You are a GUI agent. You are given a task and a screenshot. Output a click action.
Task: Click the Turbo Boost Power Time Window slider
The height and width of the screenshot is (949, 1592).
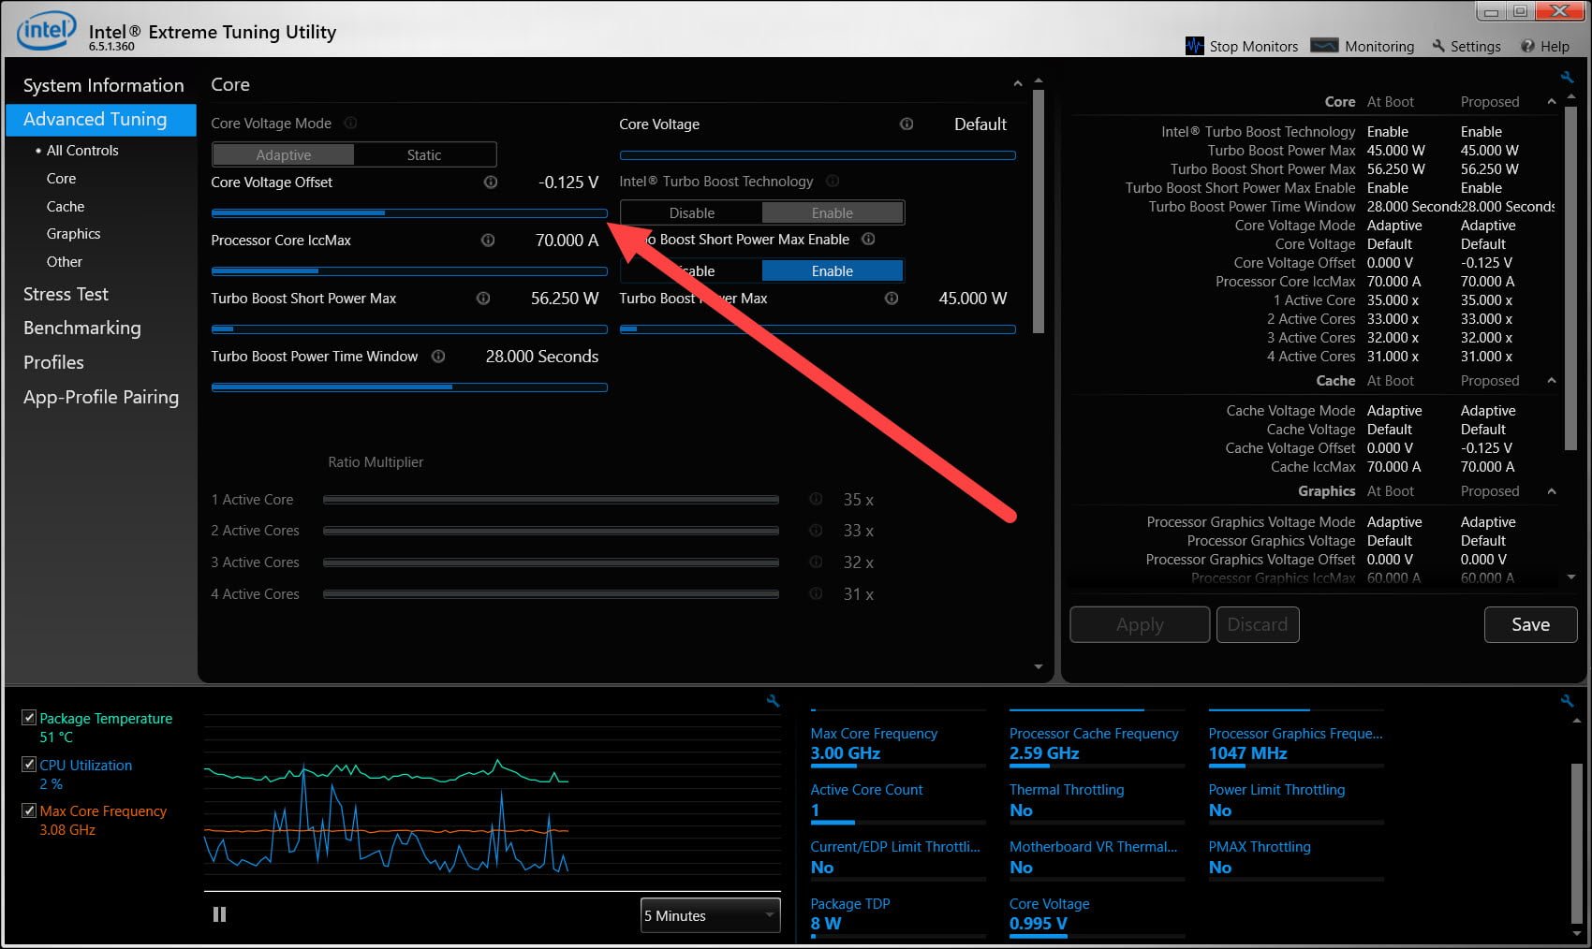(x=409, y=387)
